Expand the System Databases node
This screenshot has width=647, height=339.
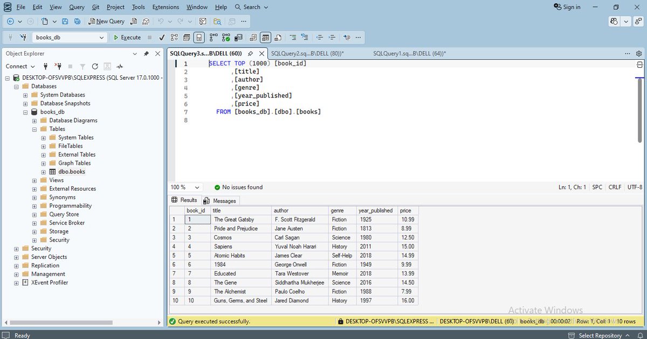click(25, 95)
